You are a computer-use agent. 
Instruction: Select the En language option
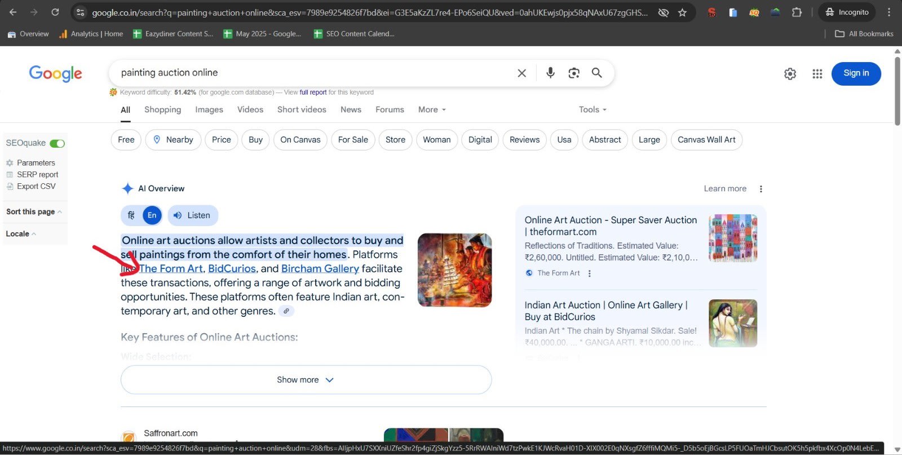tap(152, 215)
